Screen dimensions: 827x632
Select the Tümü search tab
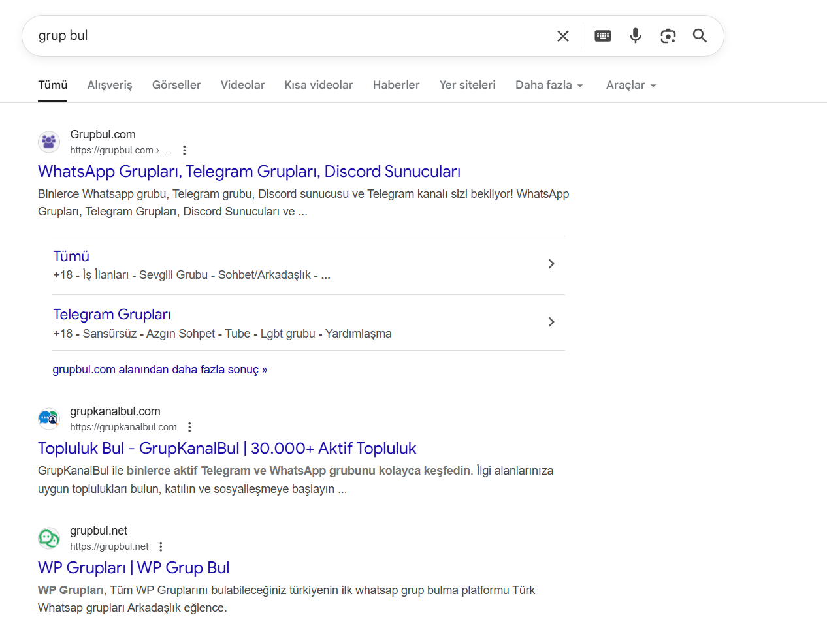[53, 85]
